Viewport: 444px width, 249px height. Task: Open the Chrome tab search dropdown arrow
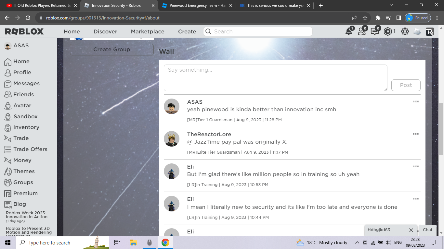392,5
